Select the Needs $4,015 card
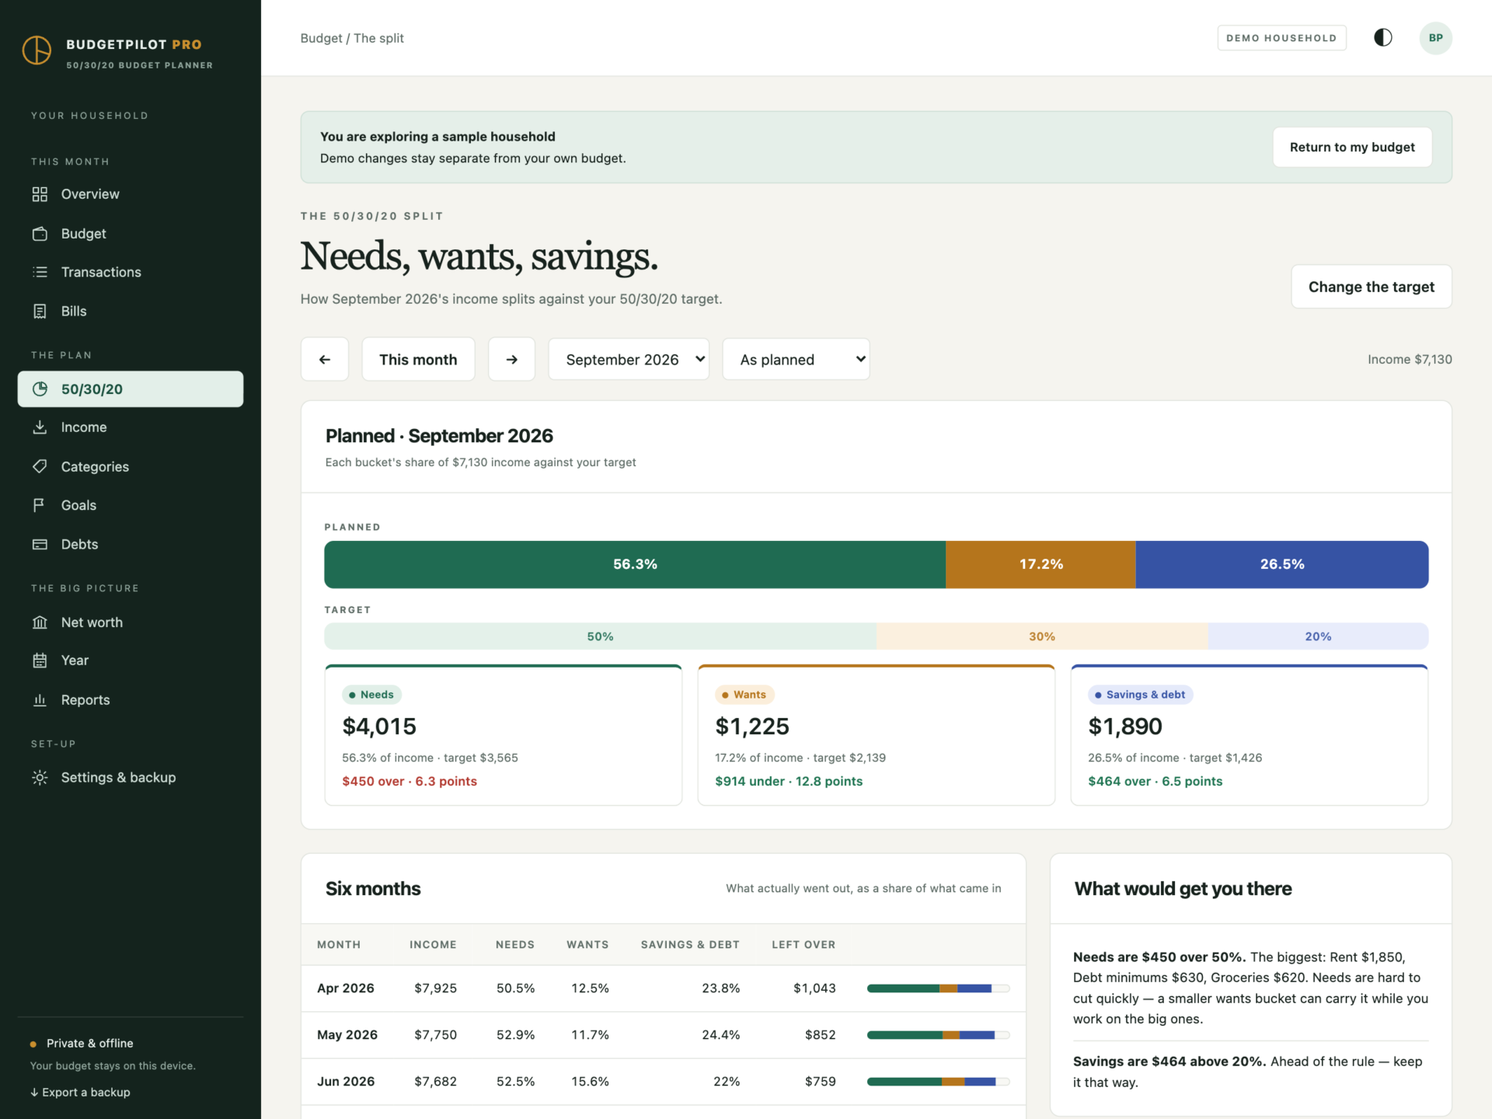 504,735
